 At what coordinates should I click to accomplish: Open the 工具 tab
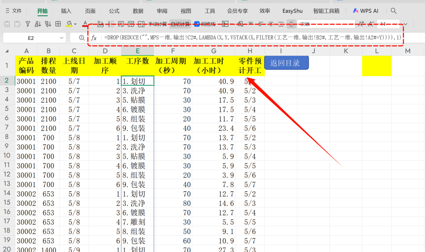tap(210, 11)
